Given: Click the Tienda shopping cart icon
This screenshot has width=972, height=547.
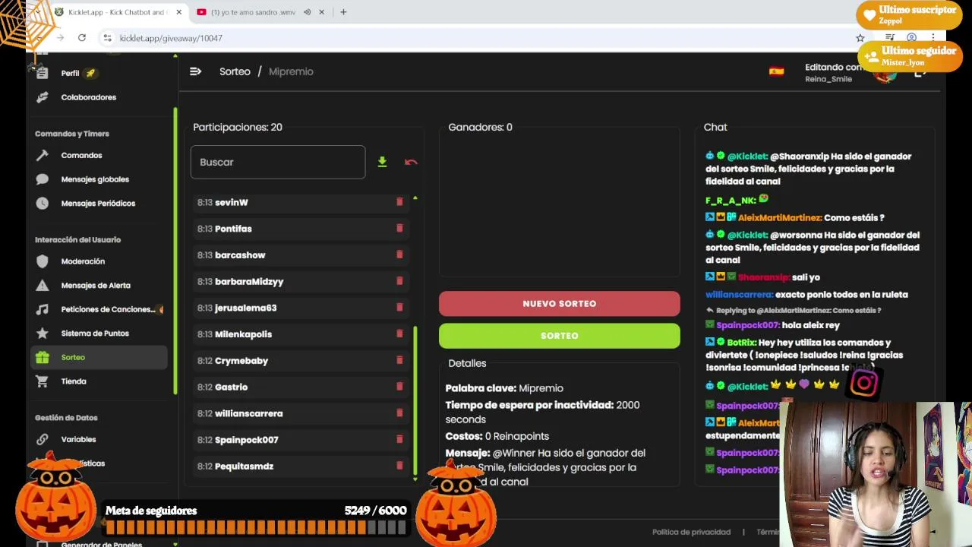Looking at the screenshot, I should click(43, 381).
